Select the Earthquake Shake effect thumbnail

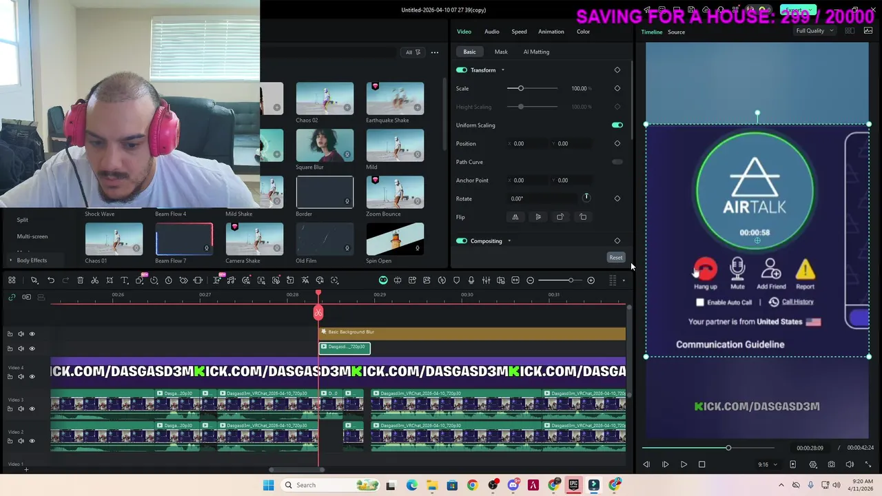395,99
